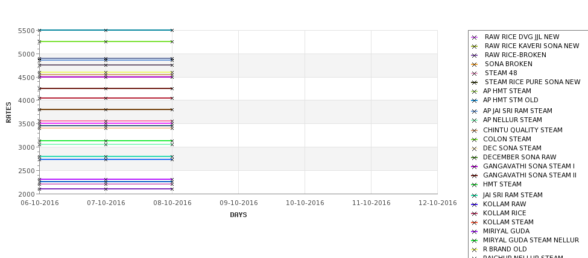
Task: Click the JAI SRI RAM STEAM legend label
Action: point(513,195)
